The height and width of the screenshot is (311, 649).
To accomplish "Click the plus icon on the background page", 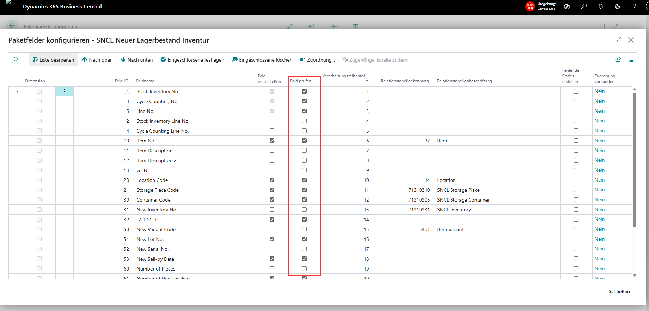I will point(334,26).
